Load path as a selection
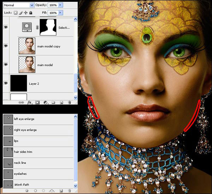This screenshot has height=194, width=212. [x=43, y=190]
